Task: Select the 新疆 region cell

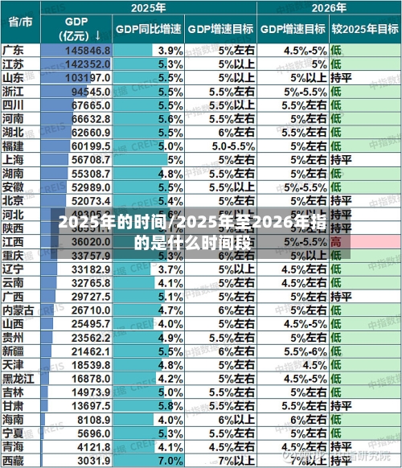Action: (20, 351)
